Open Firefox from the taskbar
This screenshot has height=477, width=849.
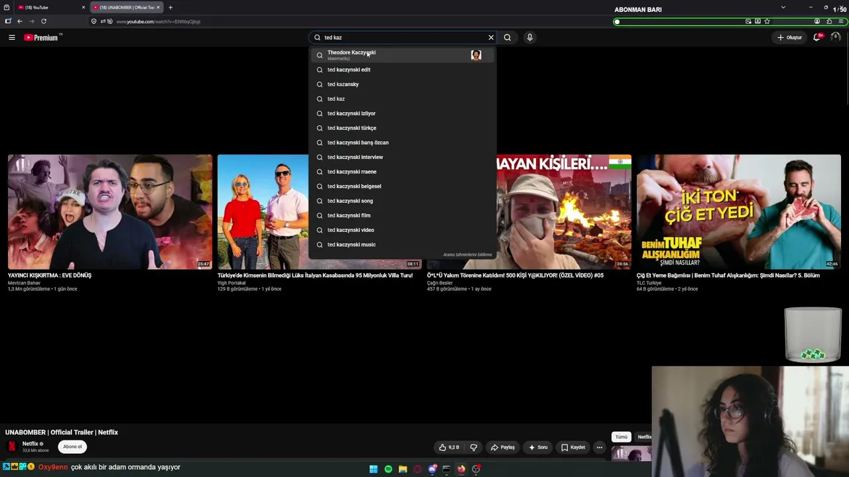(461, 469)
